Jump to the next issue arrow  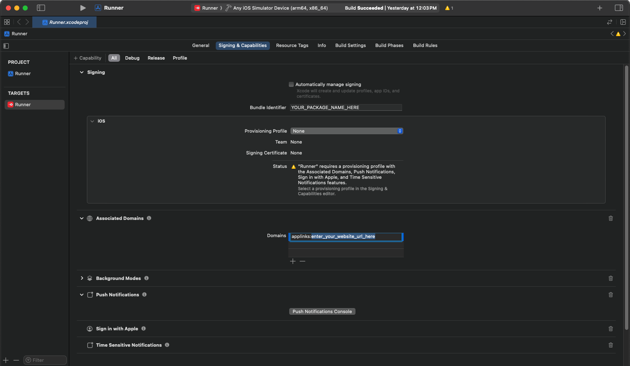coord(625,34)
